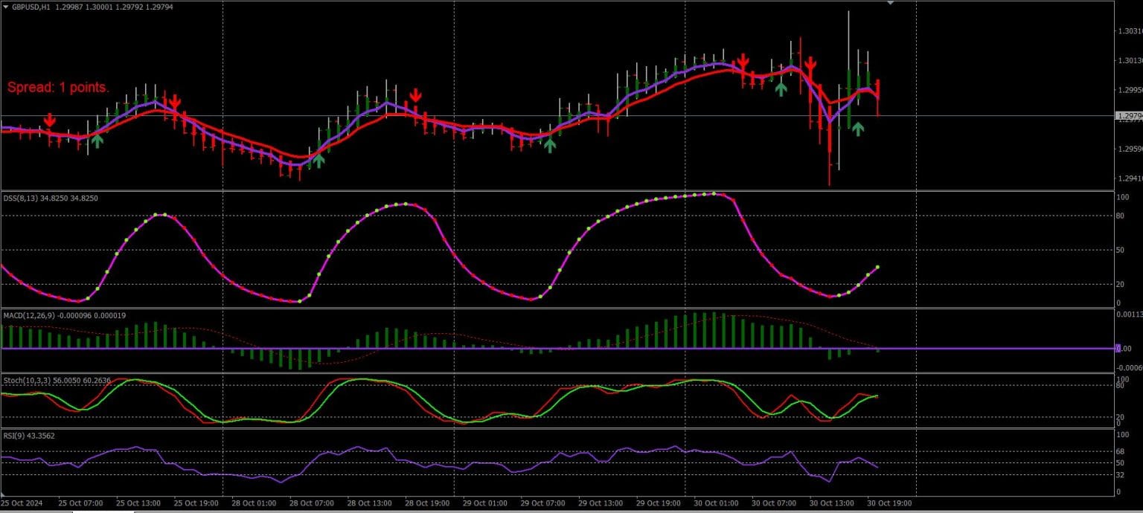Viewport: 1143px width, 513px height.
Task: Click the 25 Oct 19:00 time label
Action: pos(196,503)
